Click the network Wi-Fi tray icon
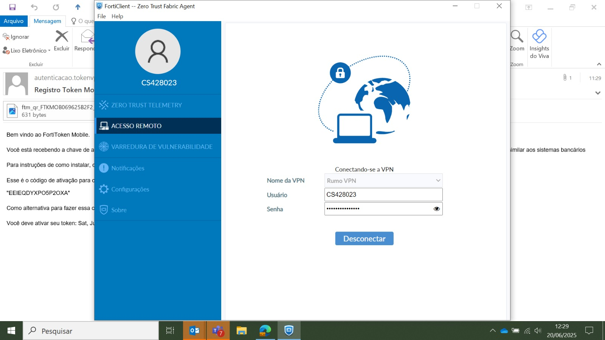605x340 pixels. click(527, 331)
